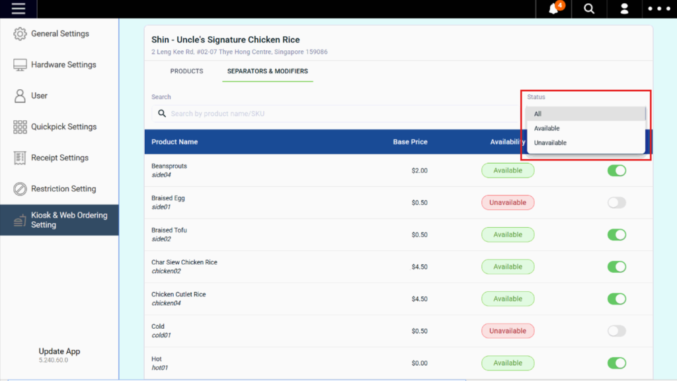Click the Base Price column header
Image resolution: width=677 pixels, height=381 pixels.
tap(410, 142)
